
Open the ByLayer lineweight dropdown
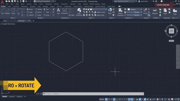point(134,12)
